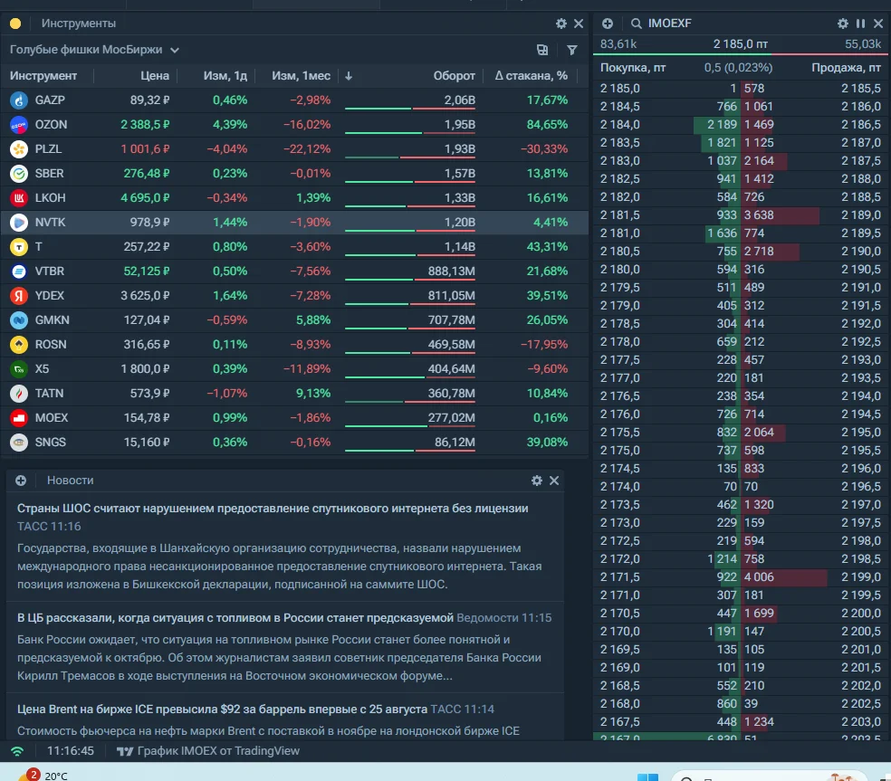Open weather widget showing 20°C in taskbar
This screenshot has height=781, width=891.
coord(43,776)
